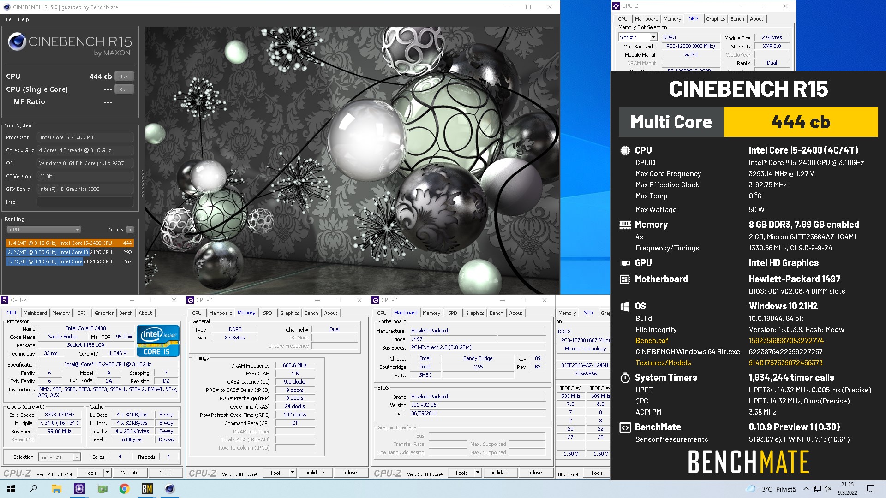Click Close in Memory CPU-Z window
The width and height of the screenshot is (886, 498).
pyautogui.click(x=351, y=473)
